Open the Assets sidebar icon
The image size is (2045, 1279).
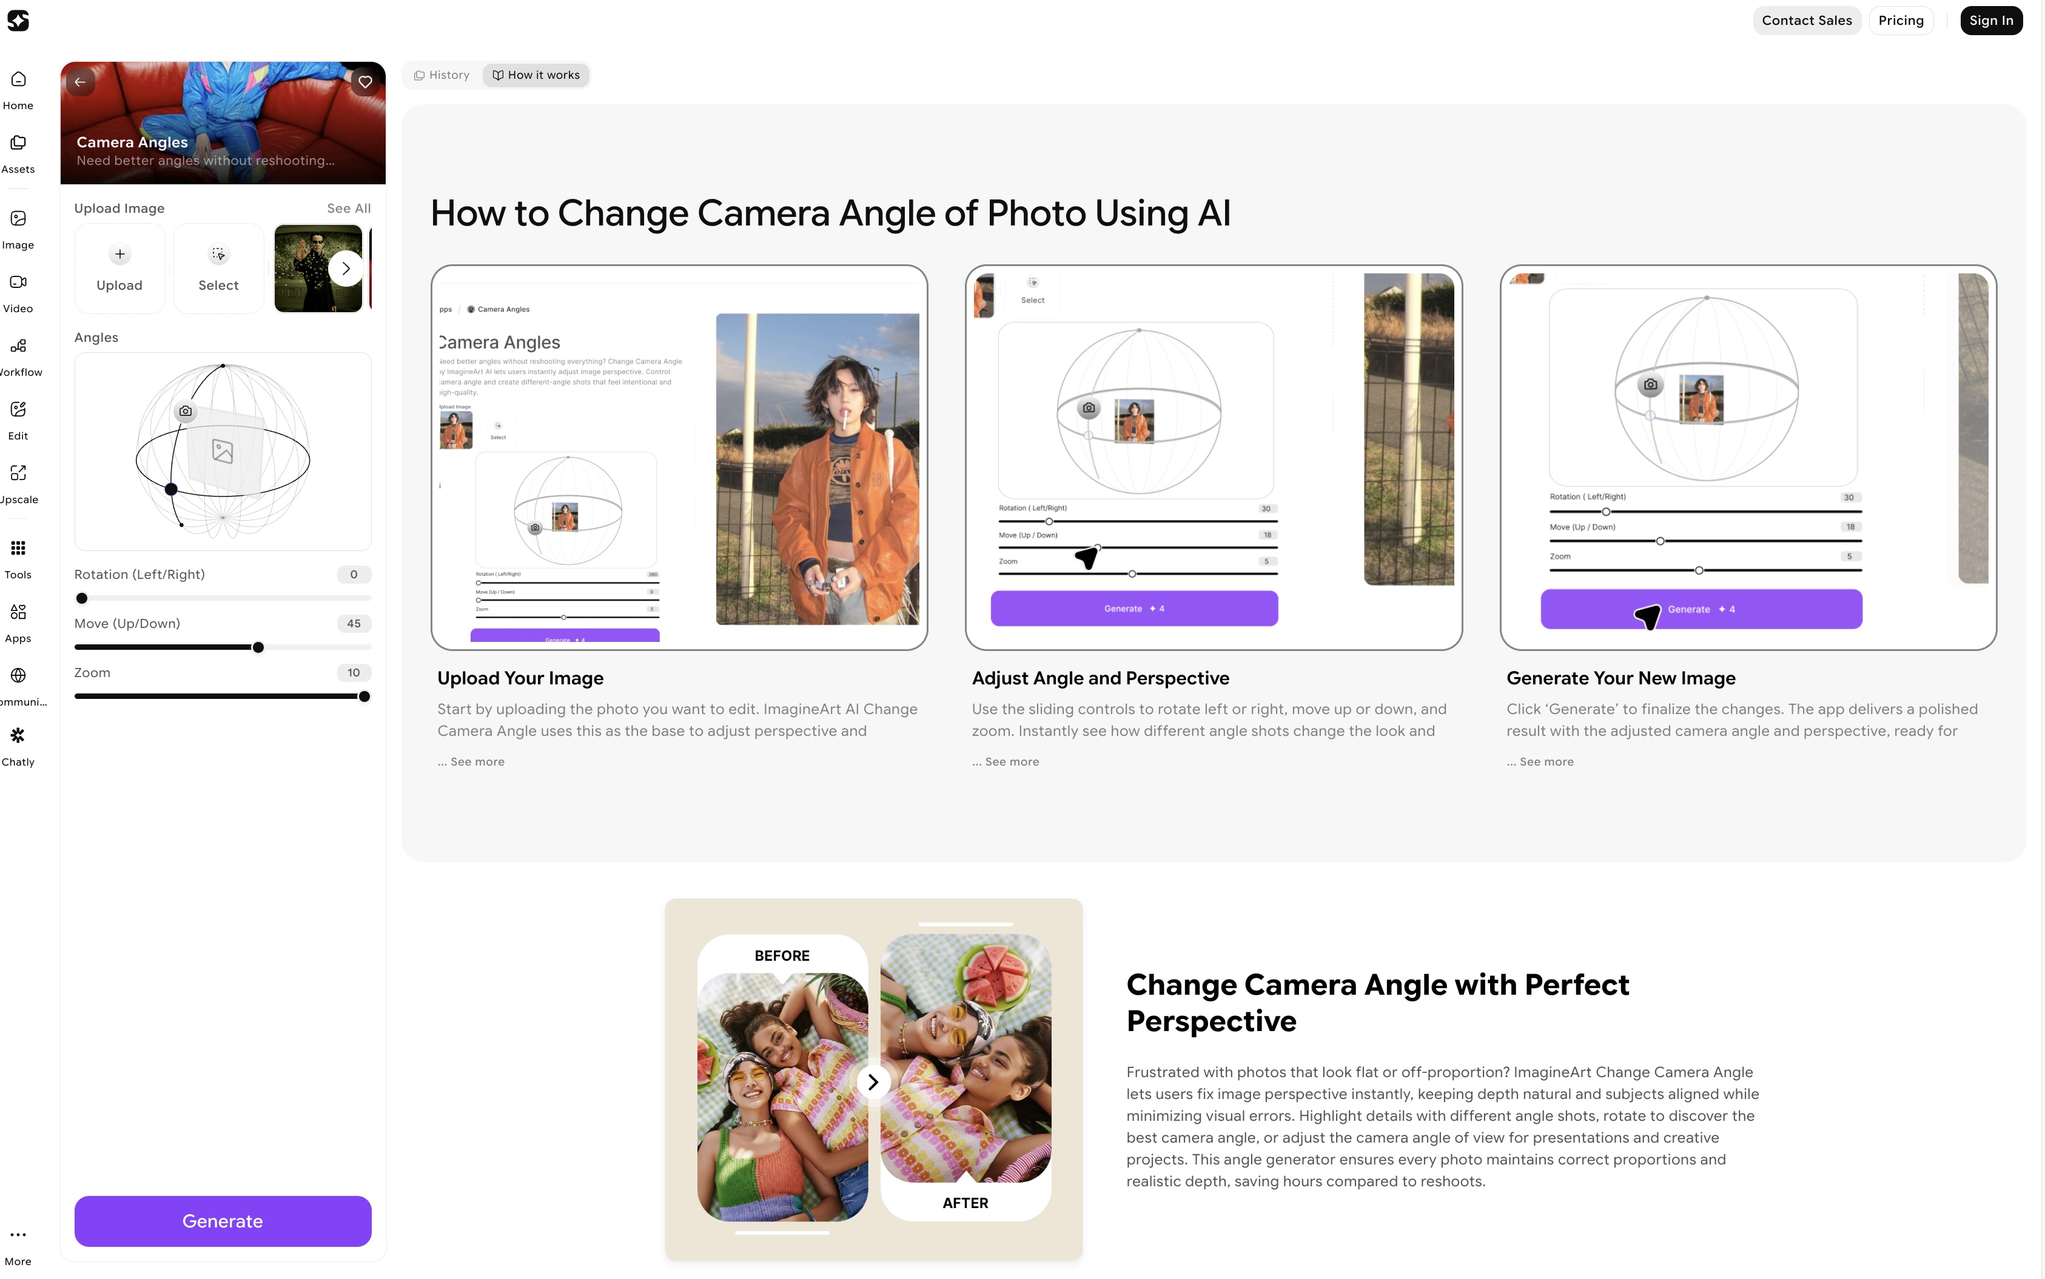click(x=18, y=153)
